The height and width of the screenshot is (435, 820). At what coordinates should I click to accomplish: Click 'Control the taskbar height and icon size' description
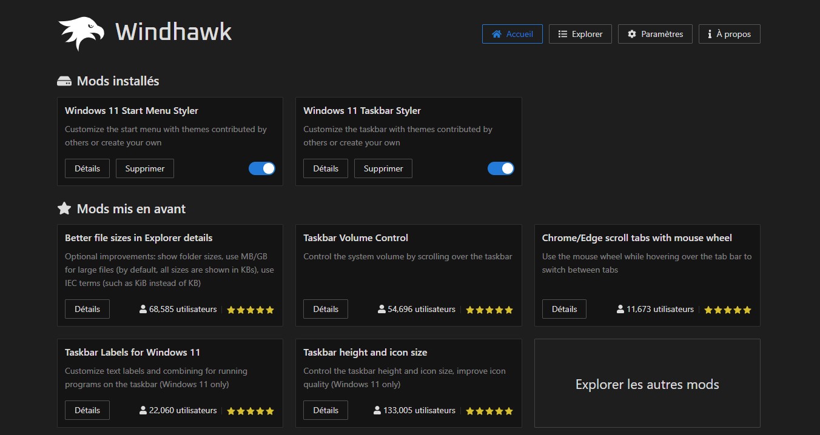pos(405,377)
